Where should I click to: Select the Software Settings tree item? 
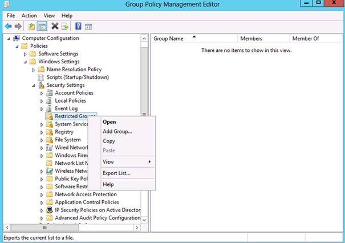(58, 54)
